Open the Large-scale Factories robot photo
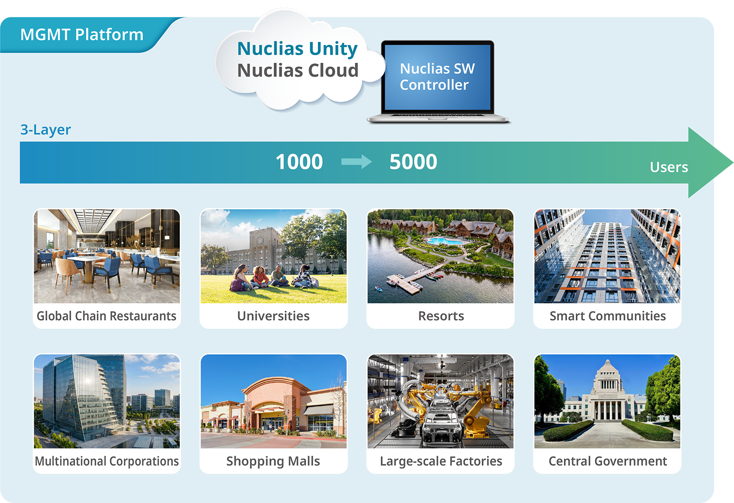Screen dimensions: 734x503 (440, 401)
